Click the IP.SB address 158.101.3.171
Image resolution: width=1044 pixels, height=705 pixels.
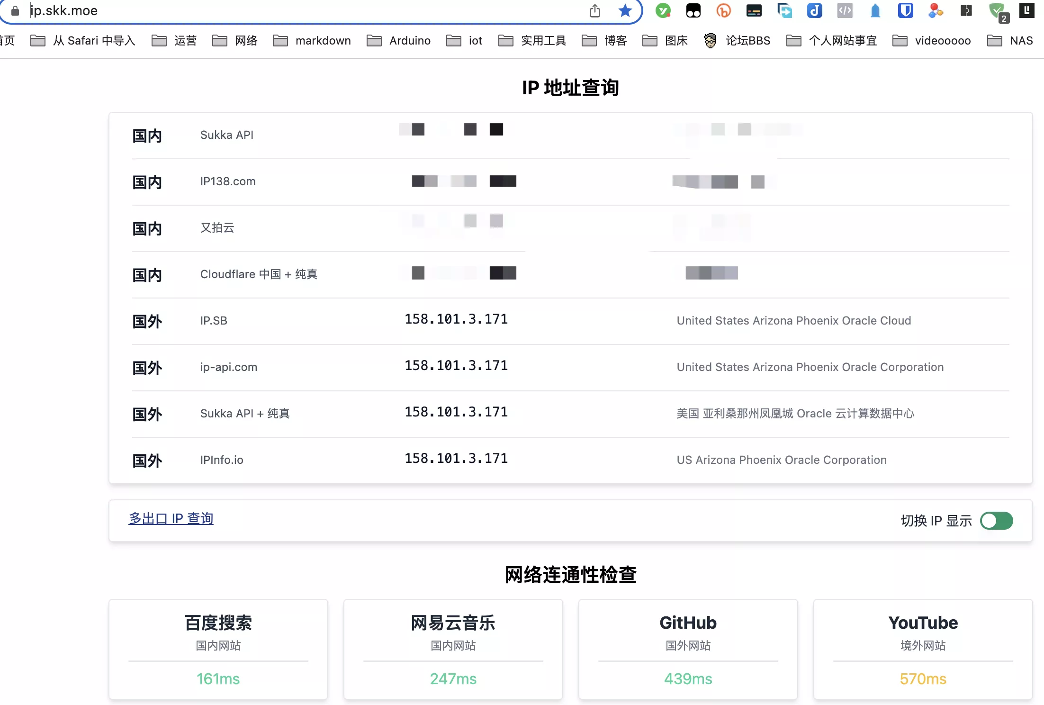[456, 319]
